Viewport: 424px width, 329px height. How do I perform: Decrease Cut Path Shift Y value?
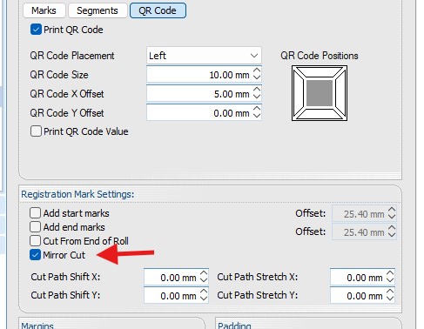(x=204, y=299)
